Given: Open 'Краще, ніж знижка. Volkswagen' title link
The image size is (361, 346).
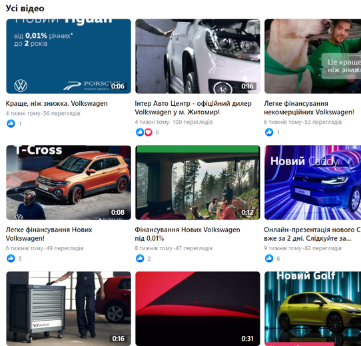Looking at the screenshot, I should click(x=57, y=104).
